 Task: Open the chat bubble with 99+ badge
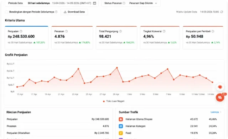220,97
